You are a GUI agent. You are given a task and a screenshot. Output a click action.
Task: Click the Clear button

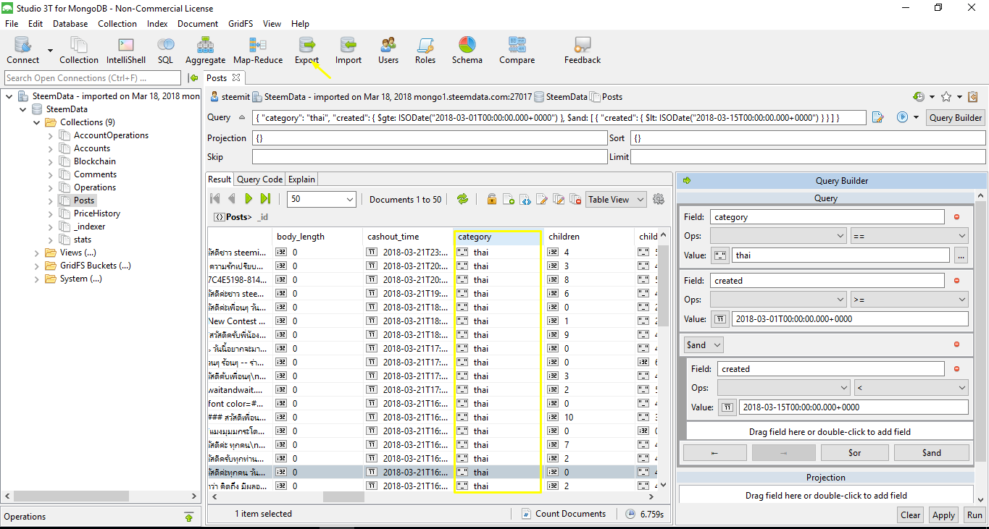(910, 515)
